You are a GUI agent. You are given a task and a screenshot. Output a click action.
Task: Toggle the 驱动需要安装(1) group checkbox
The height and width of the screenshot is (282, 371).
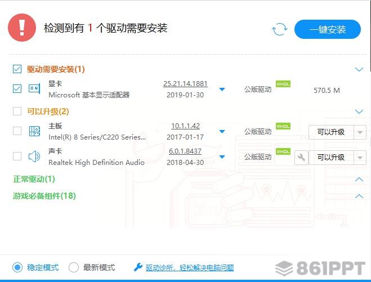17,69
